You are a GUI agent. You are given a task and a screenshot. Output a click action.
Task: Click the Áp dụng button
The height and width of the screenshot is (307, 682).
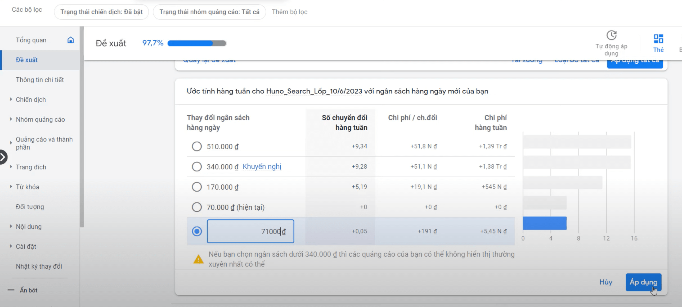tap(643, 282)
